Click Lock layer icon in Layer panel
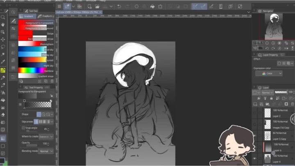This screenshot has width=295, height=166. pyautogui.click(x=271, y=98)
